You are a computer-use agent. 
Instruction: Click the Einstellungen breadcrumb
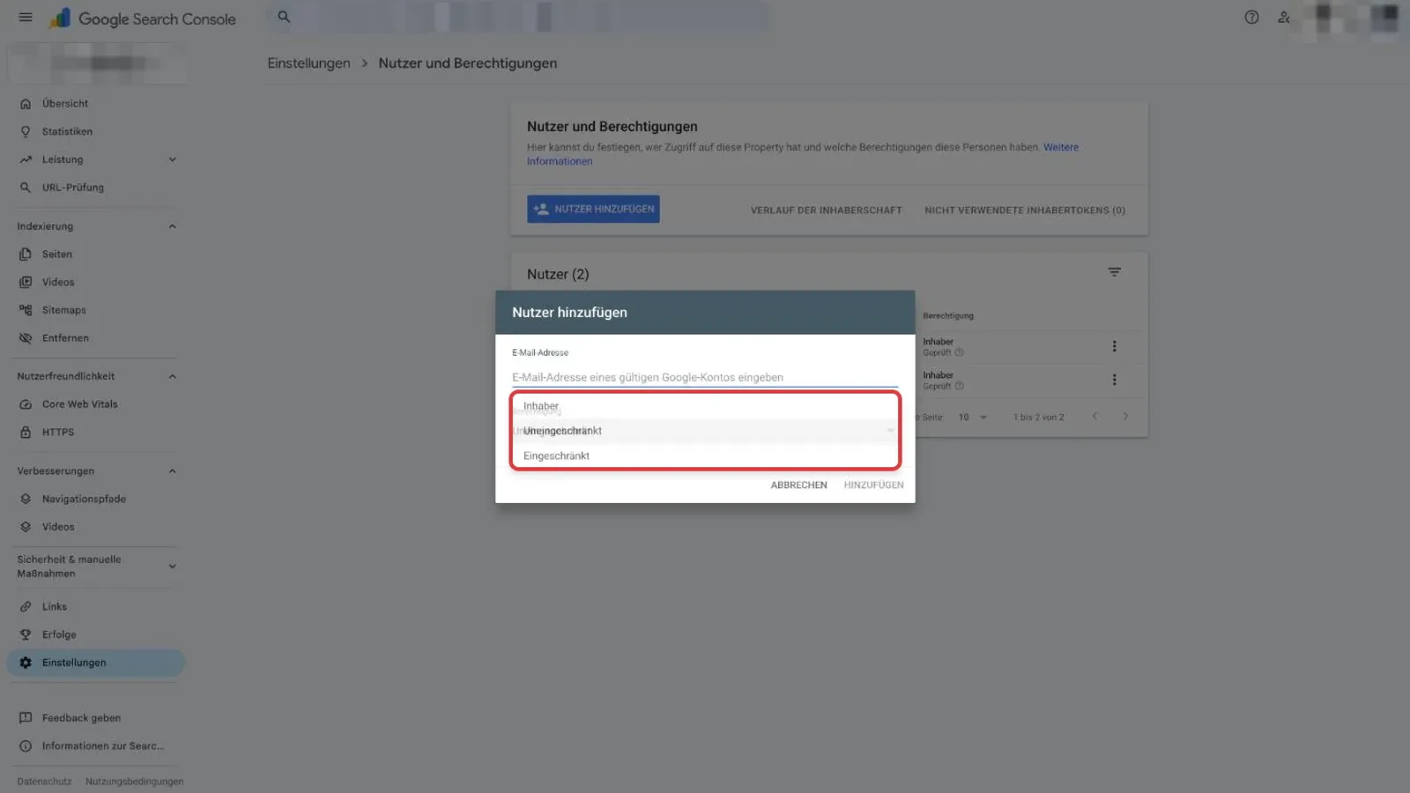[x=308, y=63]
